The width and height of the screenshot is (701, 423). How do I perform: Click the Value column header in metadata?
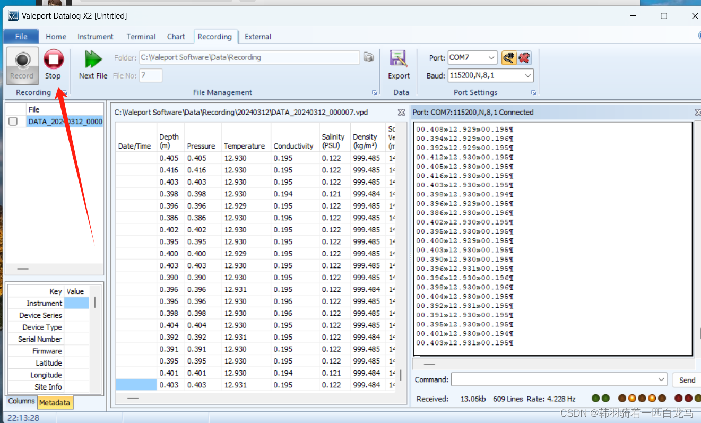pyautogui.click(x=76, y=291)
